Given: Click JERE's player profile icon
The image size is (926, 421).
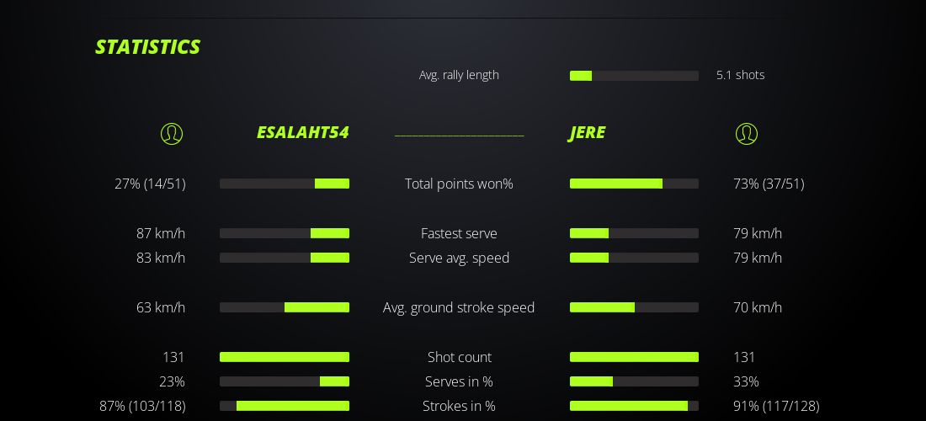Looking at the screenshot, I should tap(747, 134).
